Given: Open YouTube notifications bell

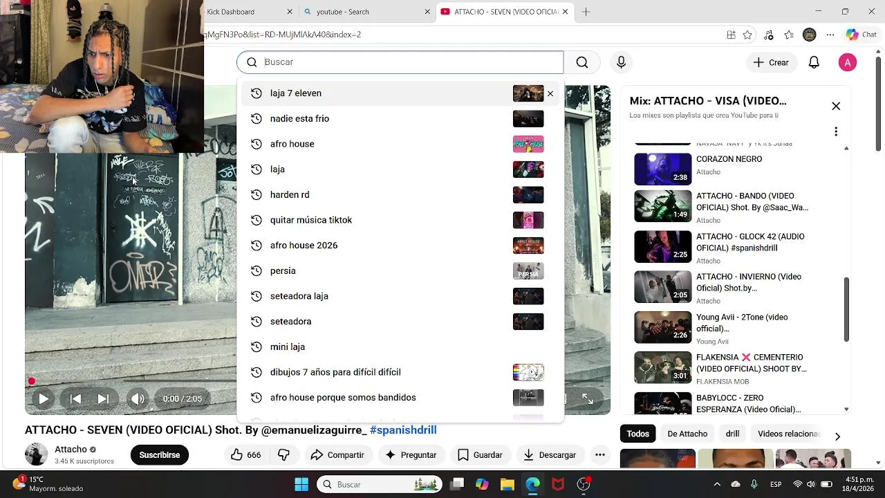Looking at the screenshot, I should 814,62.
